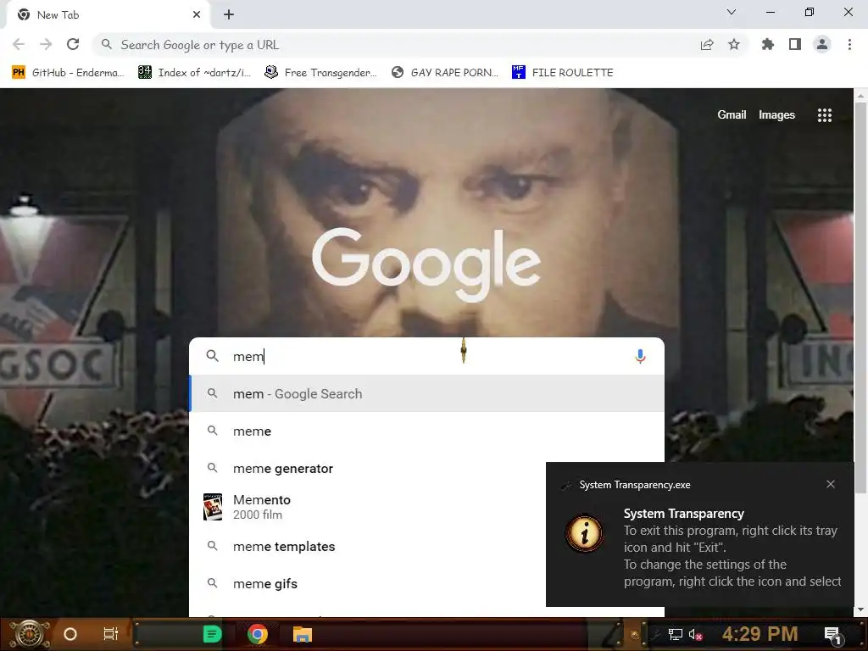
Task: Open the Action Center notifications icon
Action: tap(832, 635)
